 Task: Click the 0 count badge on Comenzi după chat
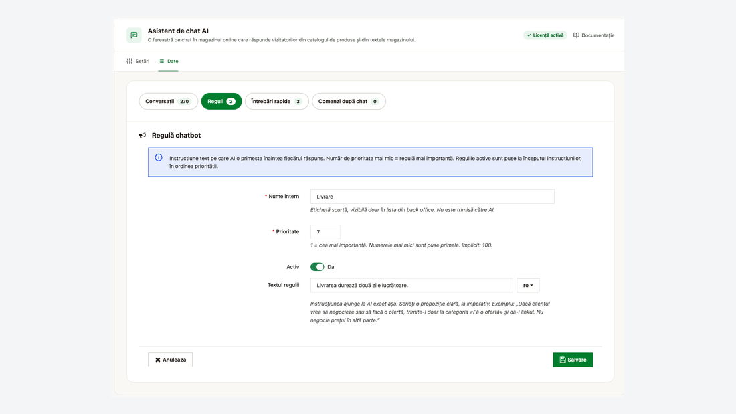pos(375,102)
